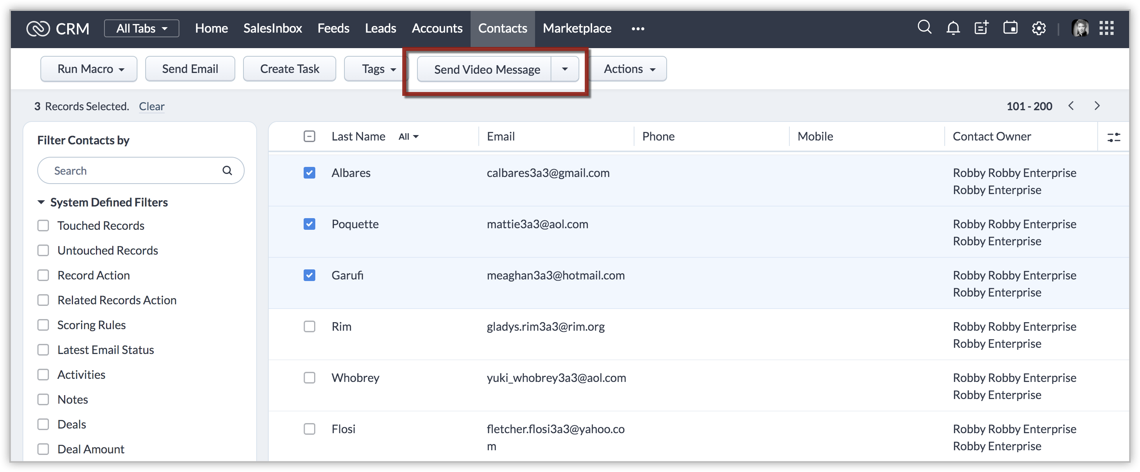Select the Rim contact checkbox
Image resolution: width=1140 pixels, height=472 pixels.
(309, 326)
